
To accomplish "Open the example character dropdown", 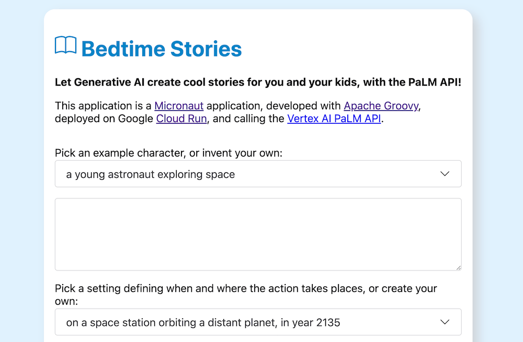I will [x=258, y=174].
